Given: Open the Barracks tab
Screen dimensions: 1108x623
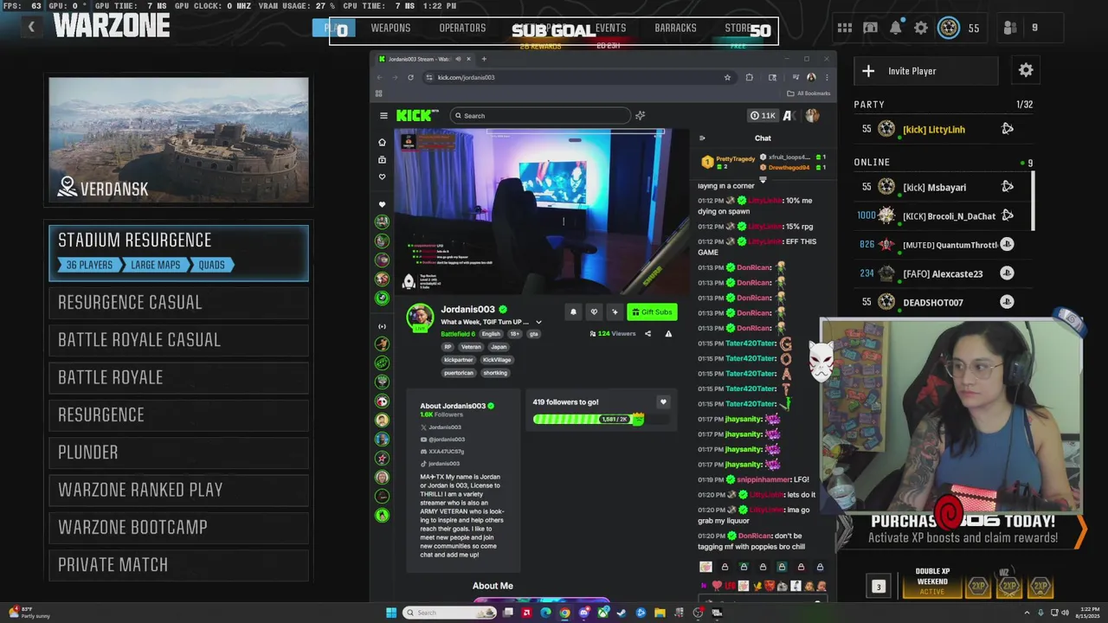Looking at the screenshot, I should tap(675, 28).
